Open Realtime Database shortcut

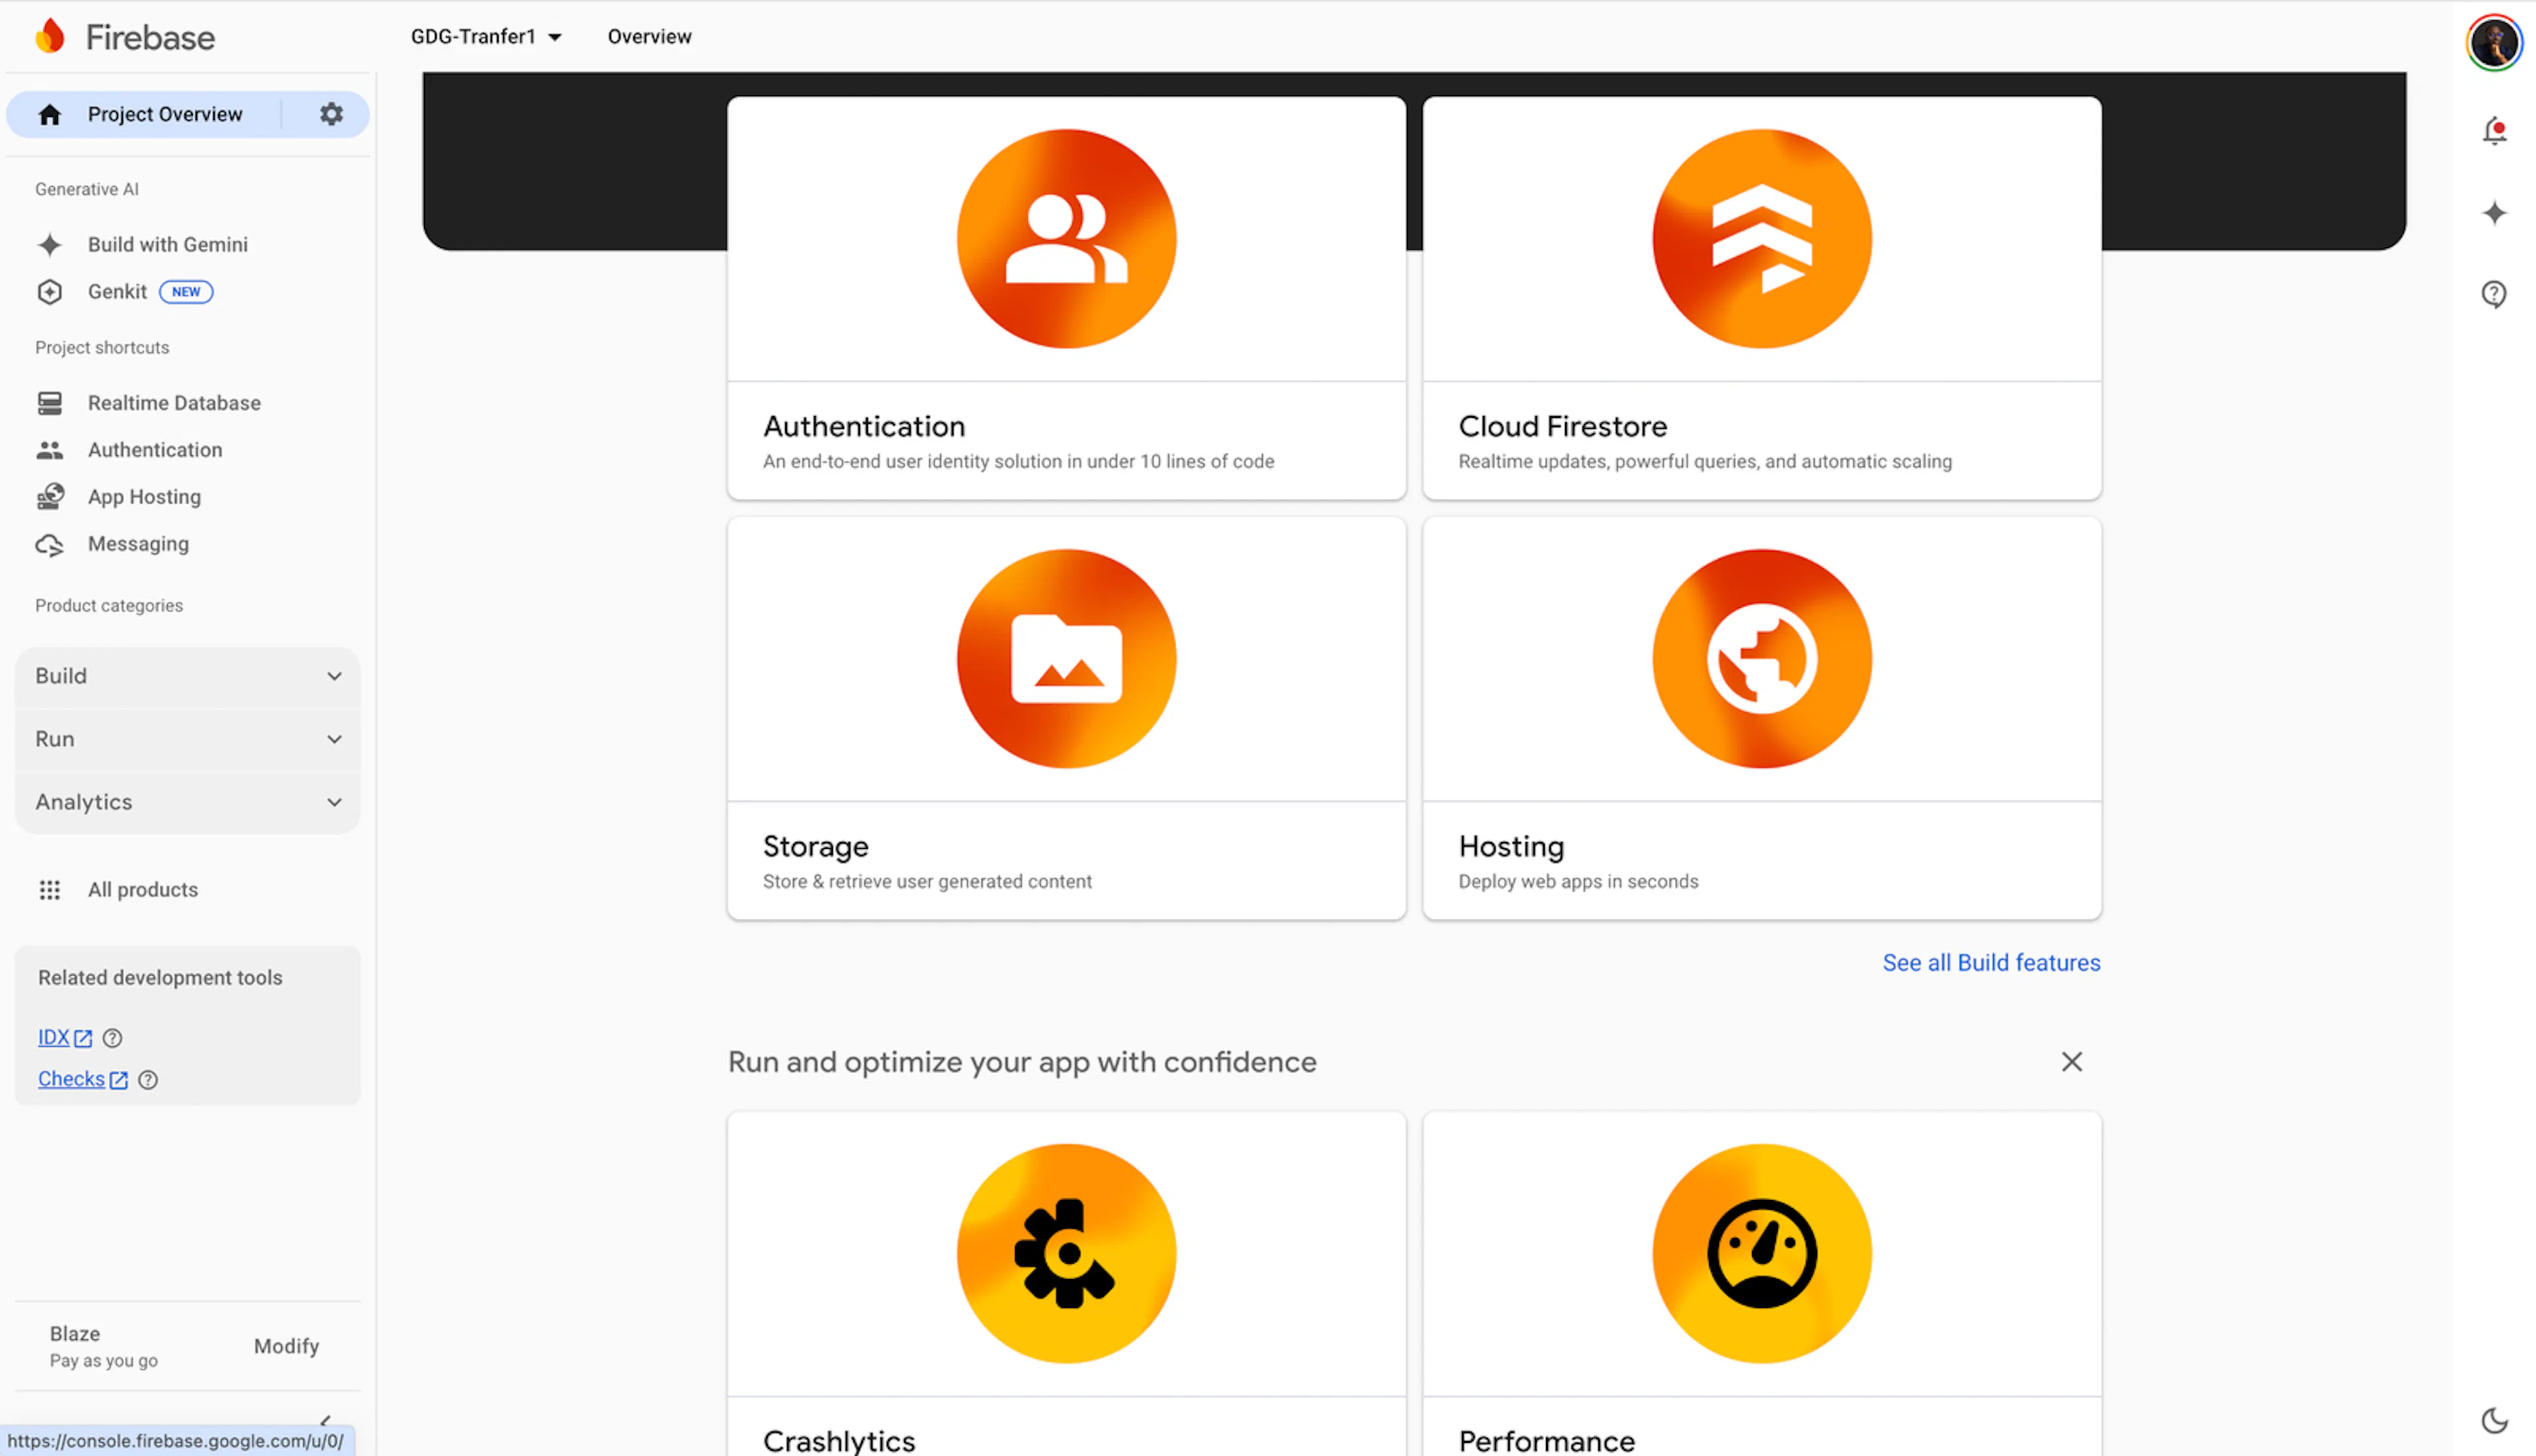(x=174, y=403)
